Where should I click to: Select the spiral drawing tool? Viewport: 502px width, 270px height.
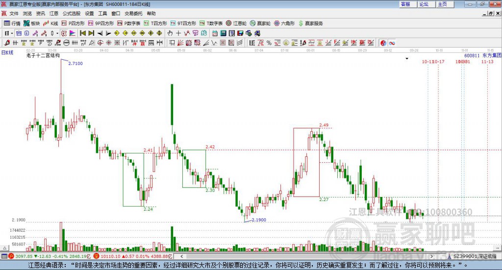(x=50, y=43)
